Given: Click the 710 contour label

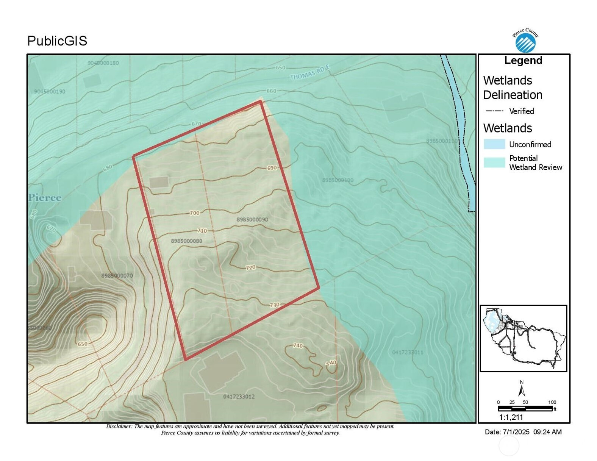Looking at the screenshot, I should coord(202,231).
